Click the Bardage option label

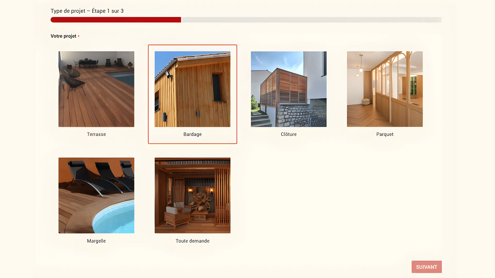pyautogui.click(x=192, y=134)
